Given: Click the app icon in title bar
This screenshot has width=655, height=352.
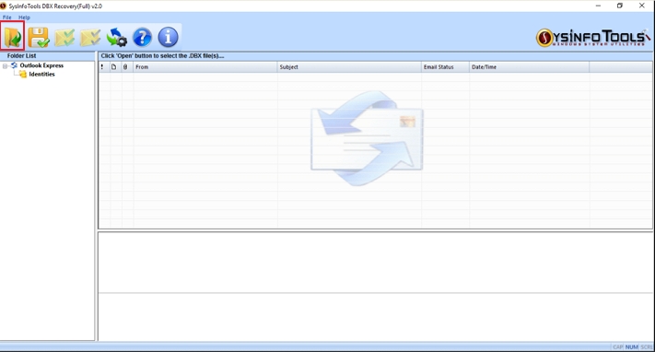Looking at the screenshot, I should pos(4,6).
